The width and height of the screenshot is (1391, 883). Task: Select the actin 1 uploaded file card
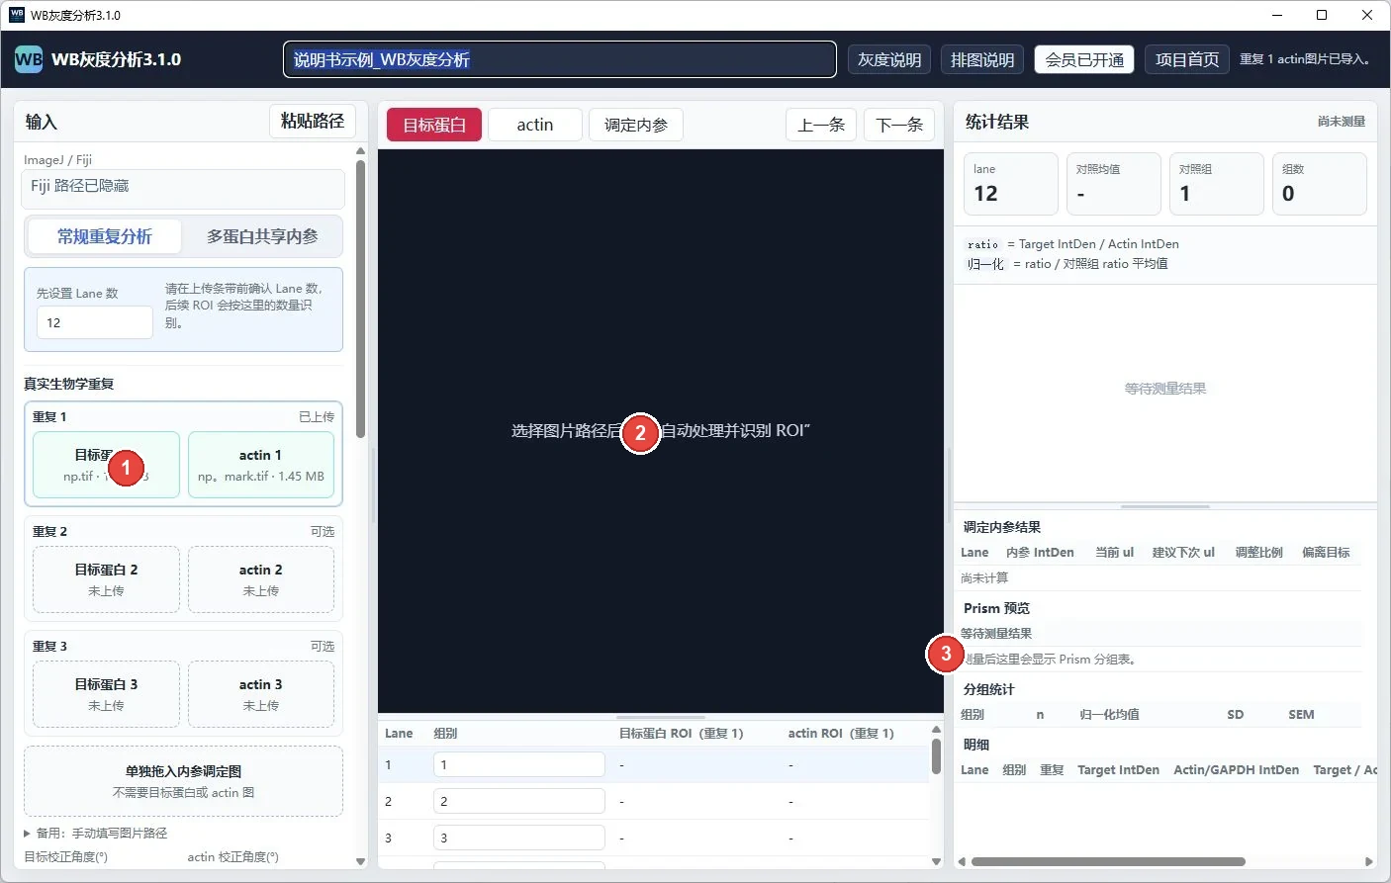pyautogui.click(x=261, y=465)
